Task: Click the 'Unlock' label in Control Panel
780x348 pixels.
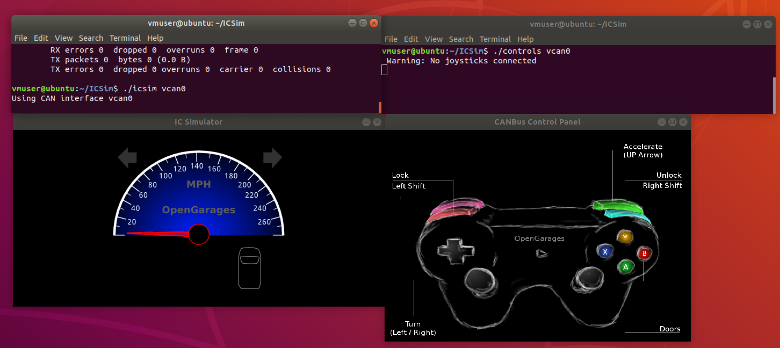Action: [669, 175]
